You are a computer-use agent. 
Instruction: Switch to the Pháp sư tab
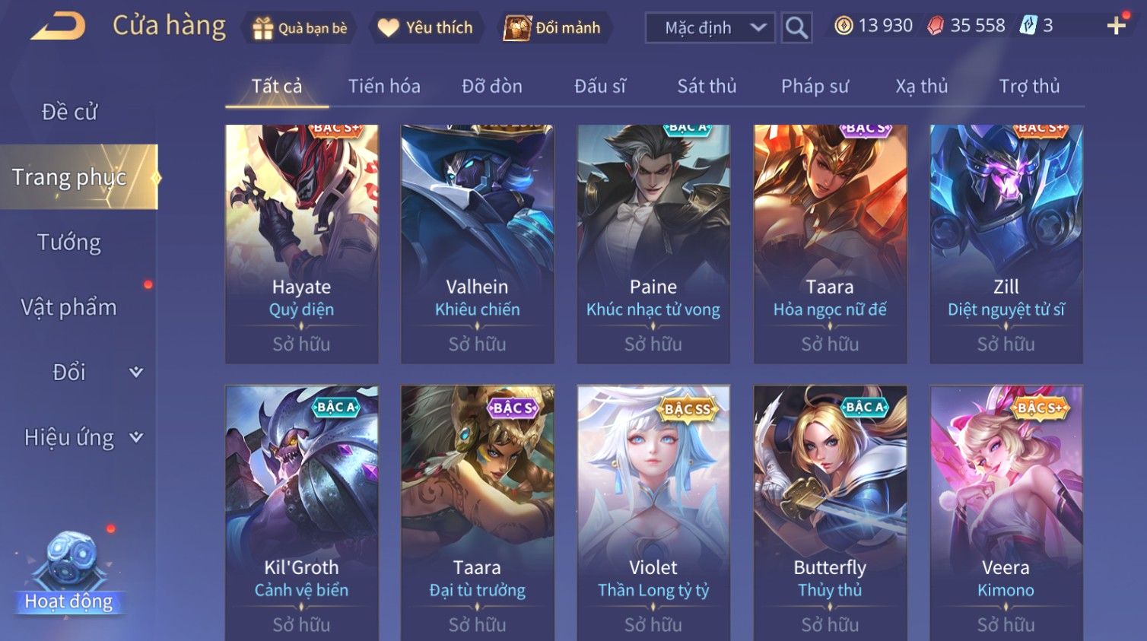[x=815, y=86]
